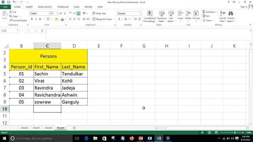The height and width of the screenshot is (142, 253).
Task: Open Sort & Filter menu
Action: [223, 17]
